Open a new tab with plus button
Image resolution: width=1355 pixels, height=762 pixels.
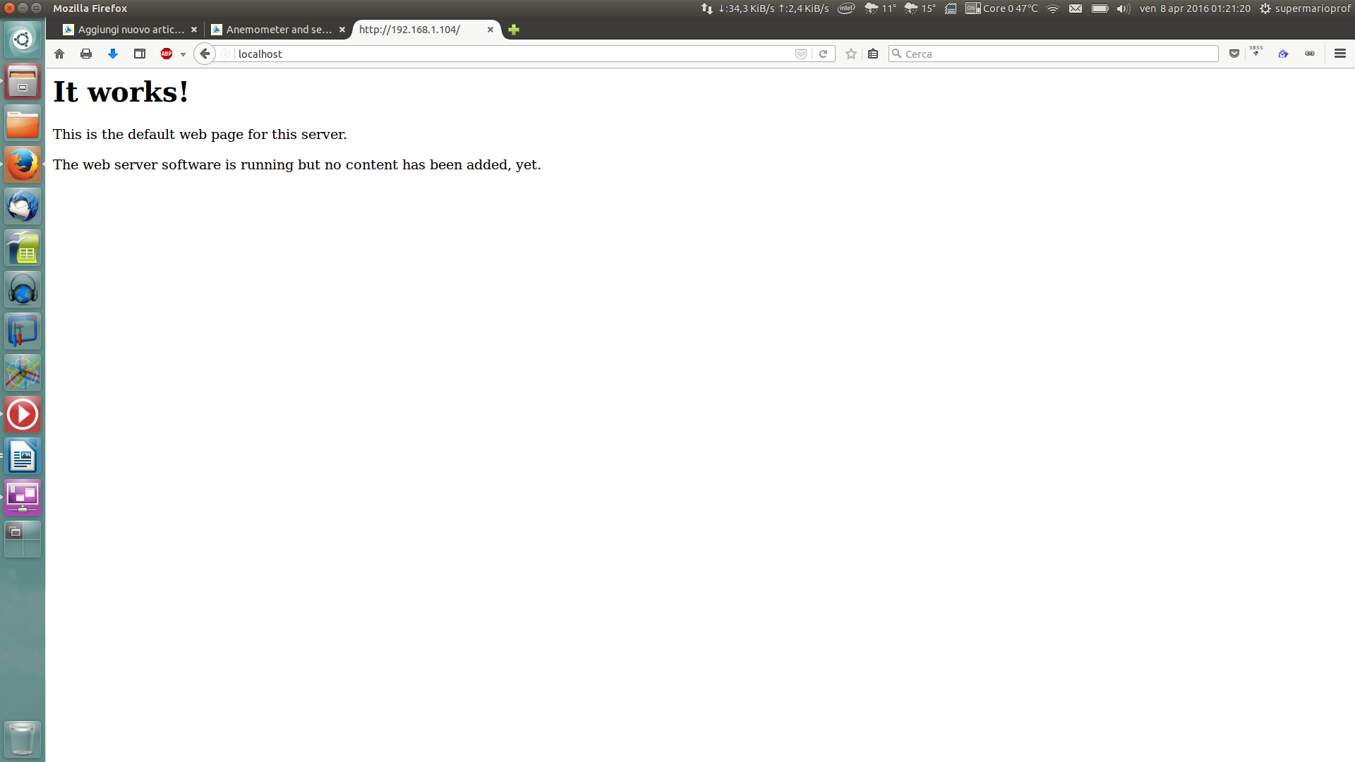(x=514, y=30)
